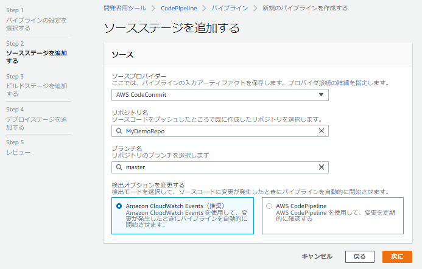Click the search icon in repository name field
This screenshot has width=422, height=269.
pyautogui.click(x=119, y=131)
